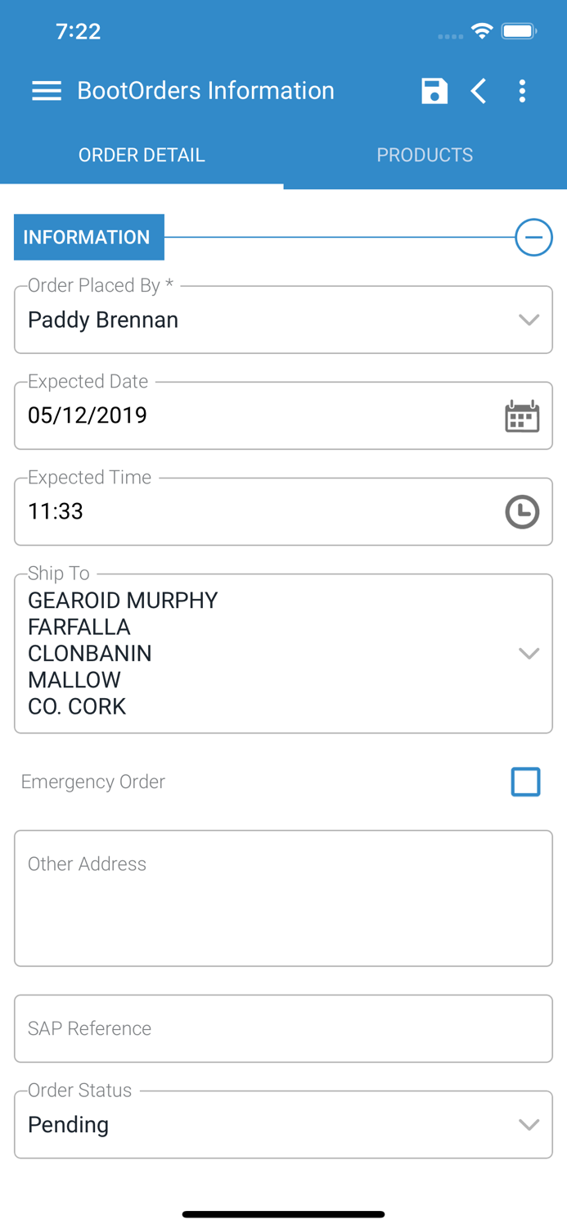Open the overflow options menu
The height and width of the screenshot is (1229, 567).
[522, 91]
